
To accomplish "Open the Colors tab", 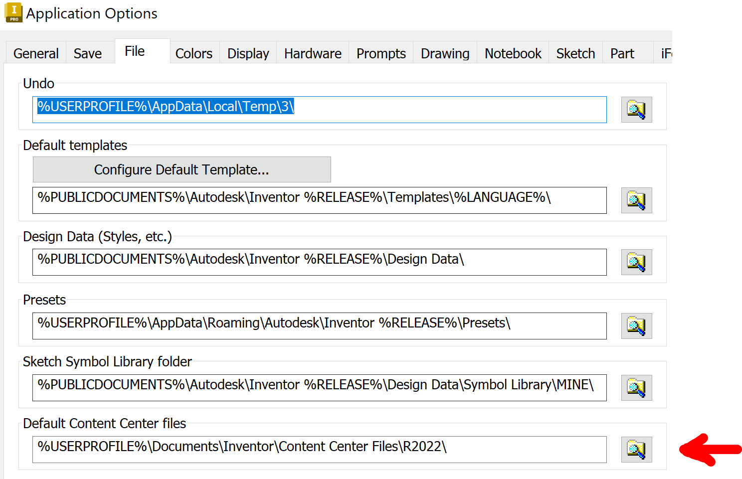I will (x=194, y=53).
